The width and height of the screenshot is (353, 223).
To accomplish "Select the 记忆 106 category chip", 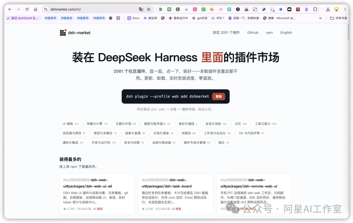I will tap(241, 124).
